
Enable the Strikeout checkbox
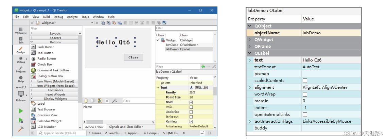pyautogui.click(x=191, y=117)
